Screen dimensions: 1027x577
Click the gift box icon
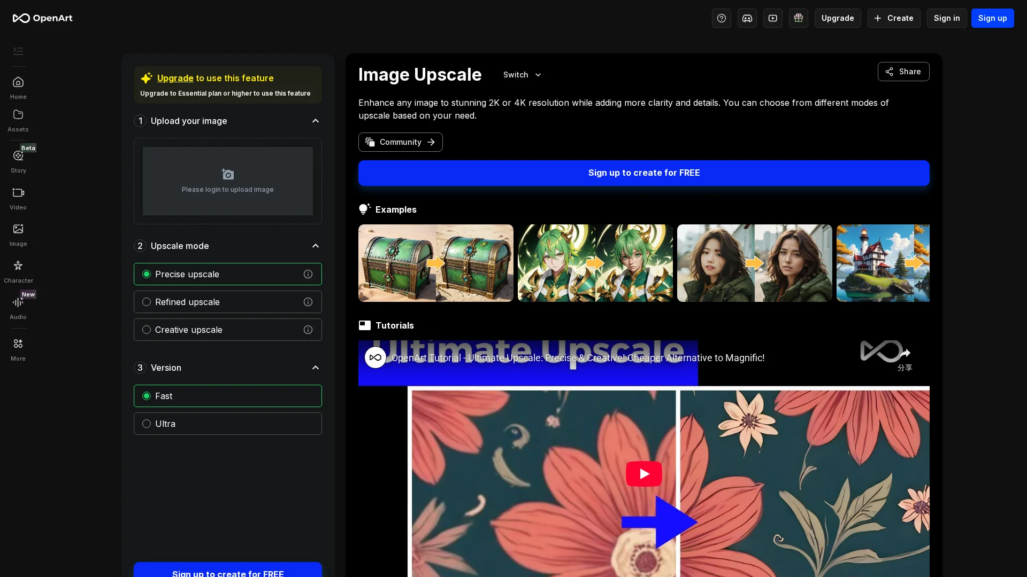[x=798, y=18]
